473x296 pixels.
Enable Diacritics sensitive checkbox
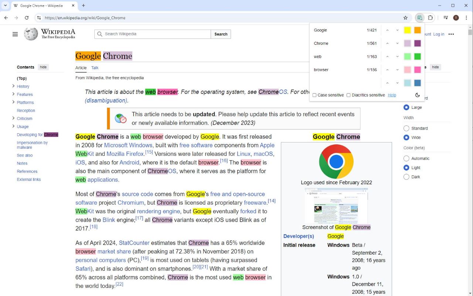(x=348, y=95)
